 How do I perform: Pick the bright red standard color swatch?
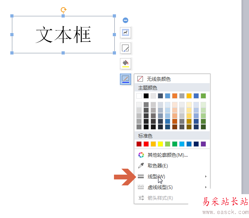146,144
